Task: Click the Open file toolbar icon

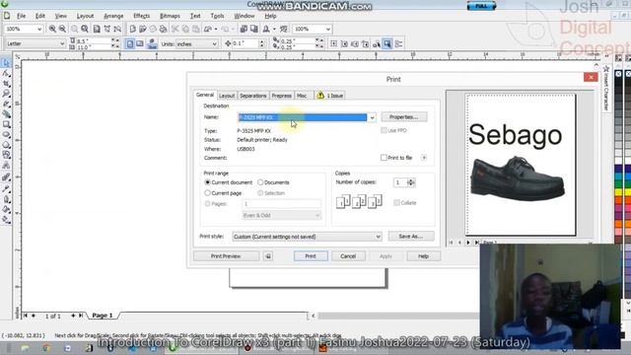Action: point(142,29)
